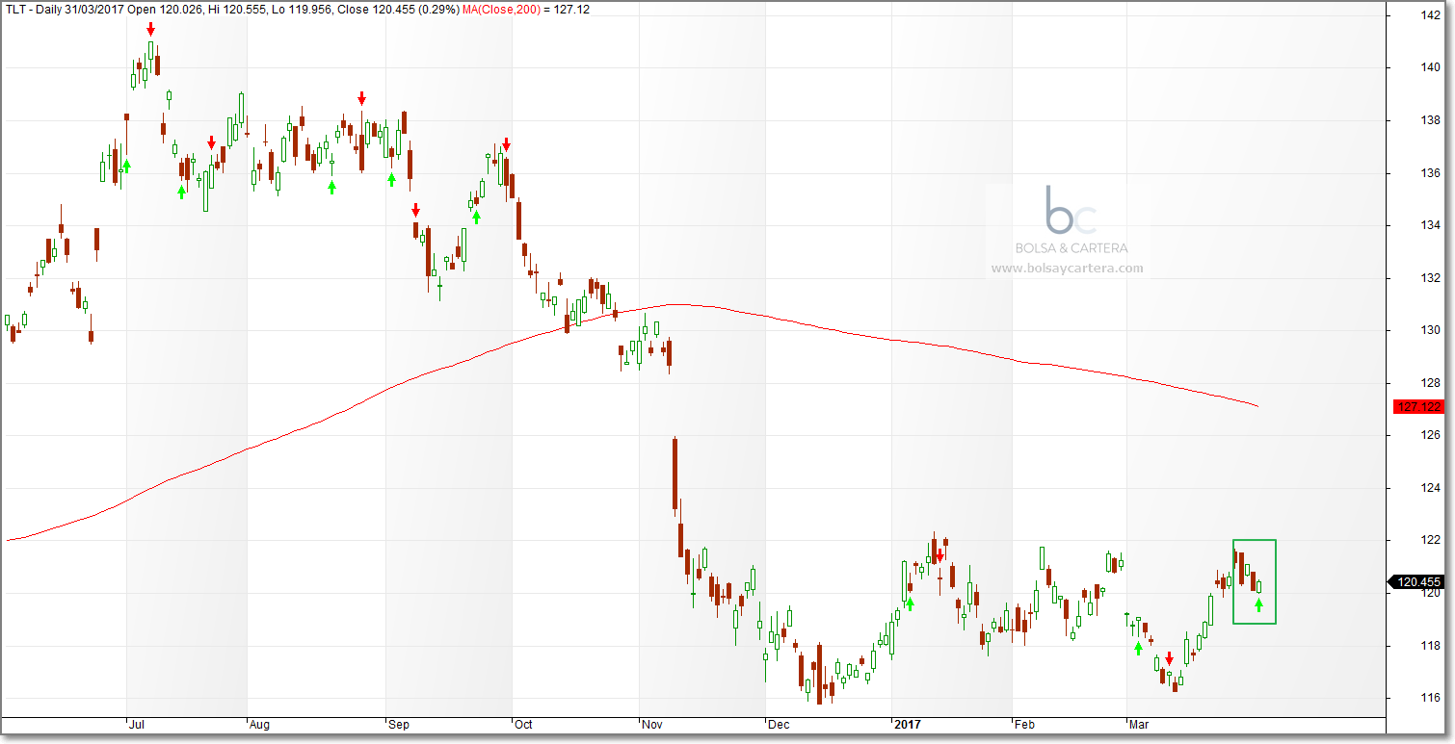Screen dimensions: 1455x744
Task: Click the 128 price axis label
Action: (x=1430, y=383)
